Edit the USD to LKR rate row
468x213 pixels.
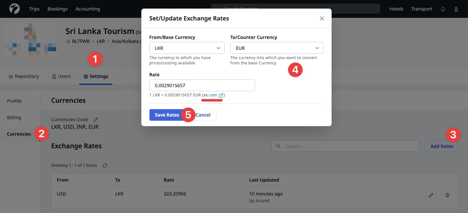(x=431, y=195)
